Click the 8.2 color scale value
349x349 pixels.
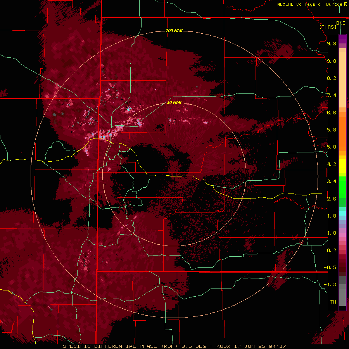(x=332, y=78)
